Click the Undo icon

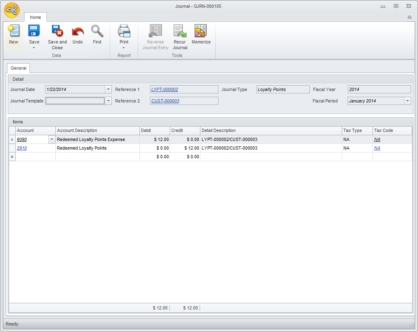pyautogui.click(x=78, y=32)
